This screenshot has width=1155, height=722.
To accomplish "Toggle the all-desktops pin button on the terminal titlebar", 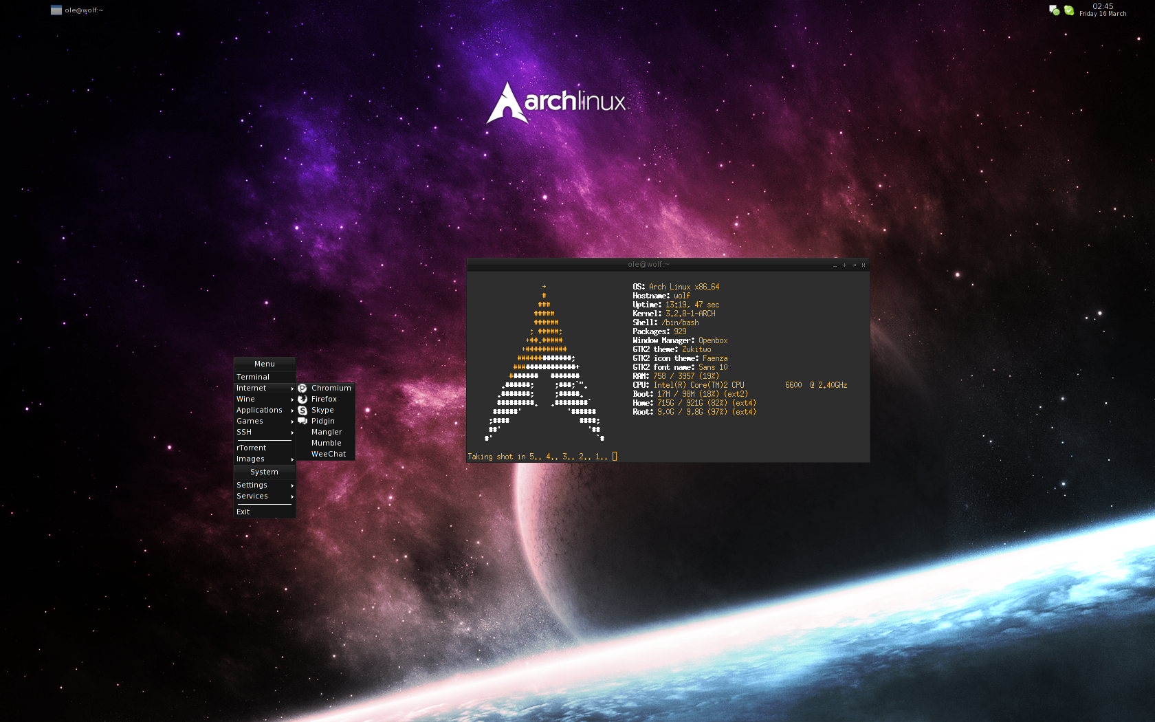I will pos(854,265).
